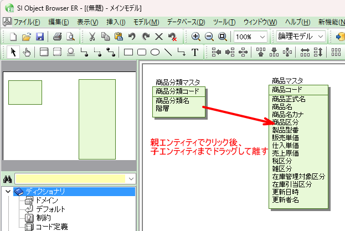Select the dashed relationship line tool
Viewport: 345px width, 231px height.
click(x=97, y=53)
